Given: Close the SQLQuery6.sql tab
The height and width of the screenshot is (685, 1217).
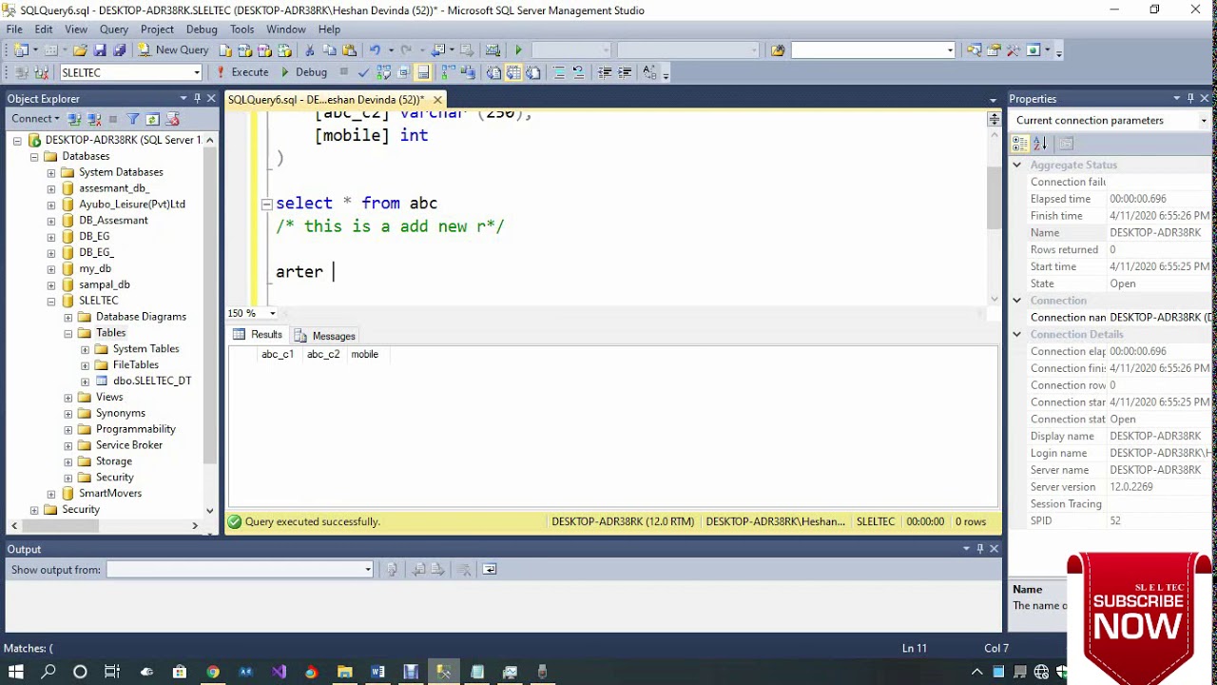Looking at the screenshot, I should pyautogui.click(x=437, y=99).
